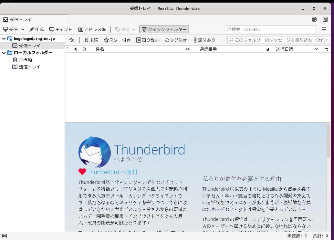
Task: Minimize the Thunderbird window
Action: pyautogui.click(x=303, y=8)
